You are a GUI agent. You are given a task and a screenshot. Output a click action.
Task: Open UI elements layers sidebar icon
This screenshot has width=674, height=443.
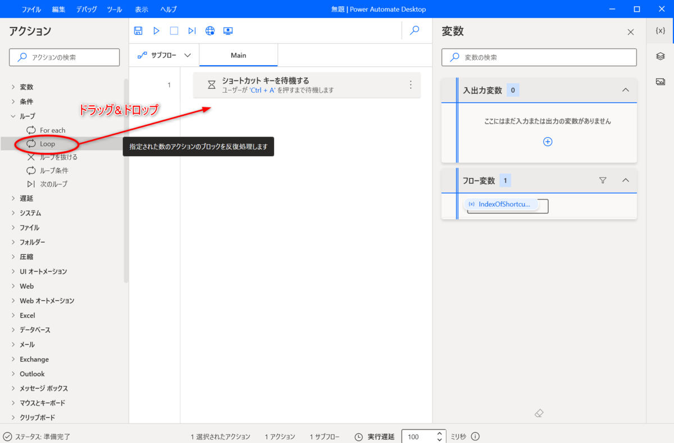pyautogui.click(x=661, y=56)
